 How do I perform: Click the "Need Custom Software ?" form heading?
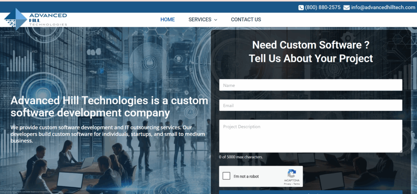(311, 45)
